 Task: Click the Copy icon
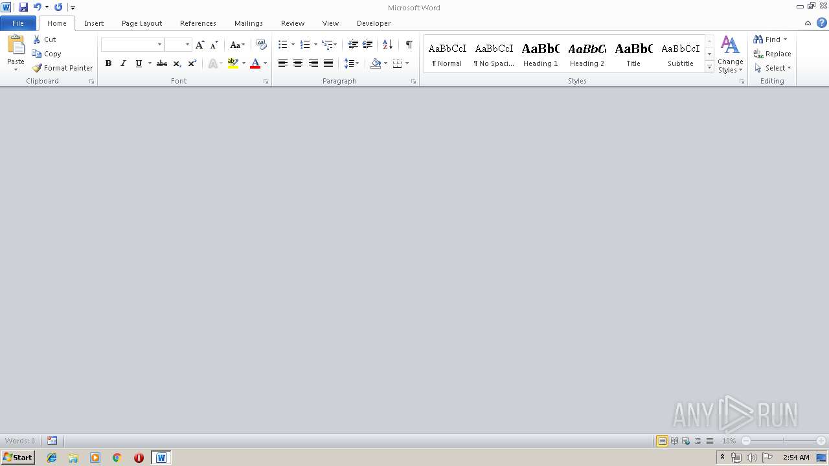(37, 54)
